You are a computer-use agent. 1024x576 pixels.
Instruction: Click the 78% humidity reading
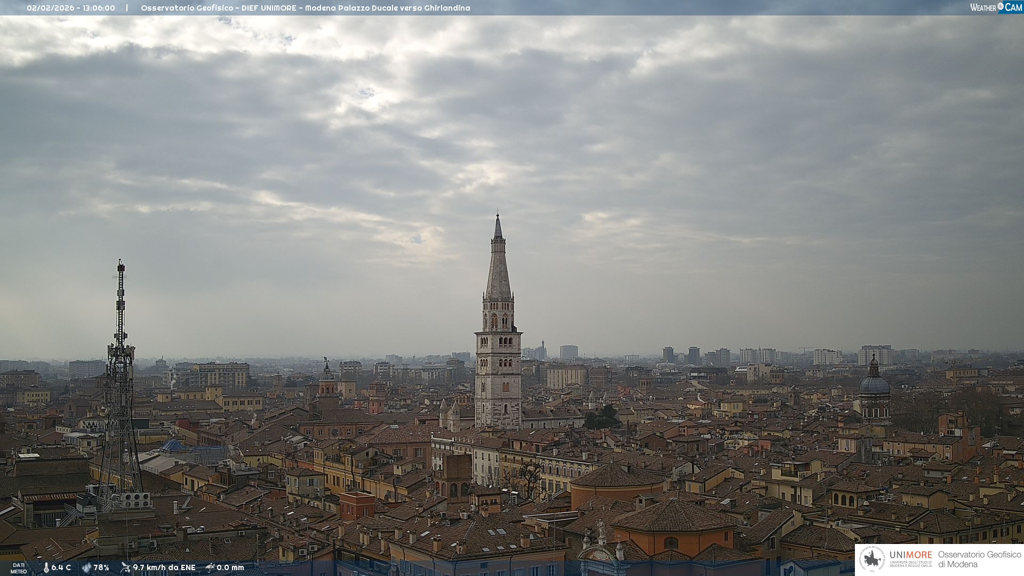coord(101,568)
